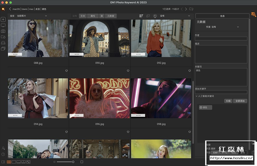The width and height of the screenshot is (257, 166).
Task: Click the monitor icon in left sidebar
Action: coord(3,25)
